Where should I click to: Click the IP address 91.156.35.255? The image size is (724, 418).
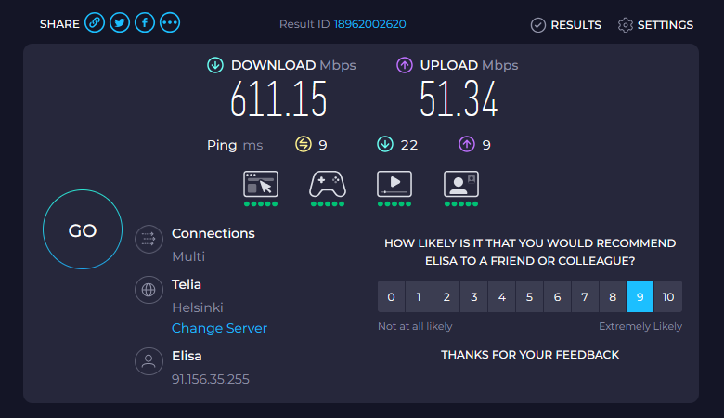click(x=211, y=379)
